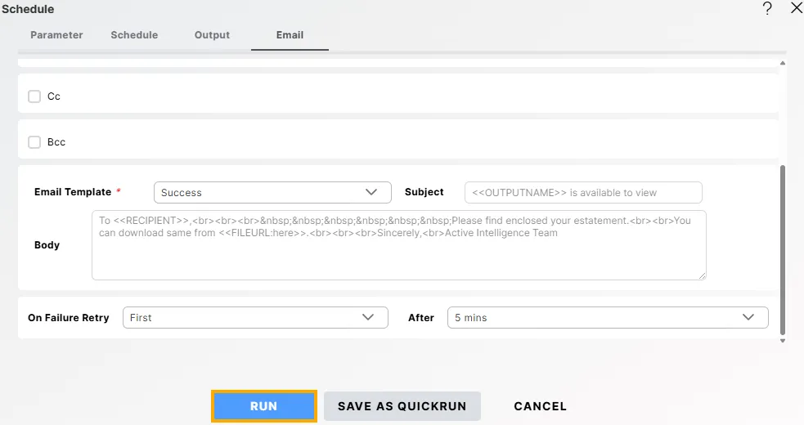804x425 pixels.
Task: Click the scrollbar down arrow
Action: pos(783,341)
